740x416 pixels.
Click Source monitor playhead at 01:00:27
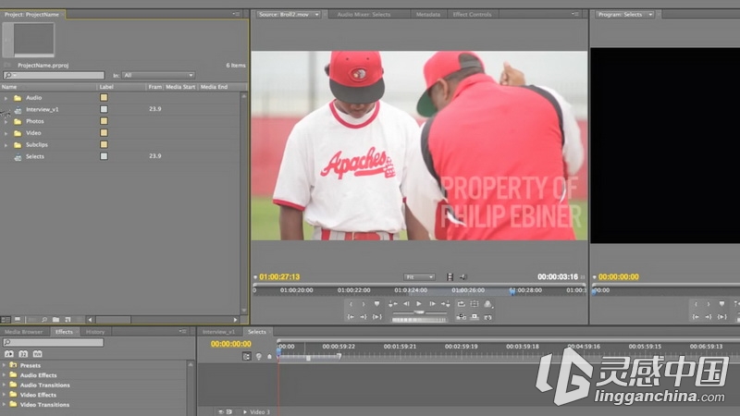click(x=512, y=291)
